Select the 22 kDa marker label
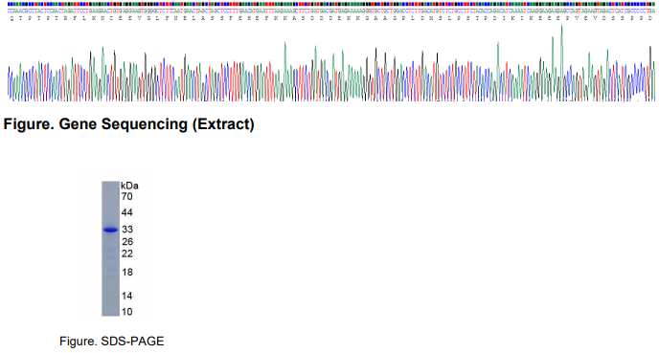 click(127, 254)
